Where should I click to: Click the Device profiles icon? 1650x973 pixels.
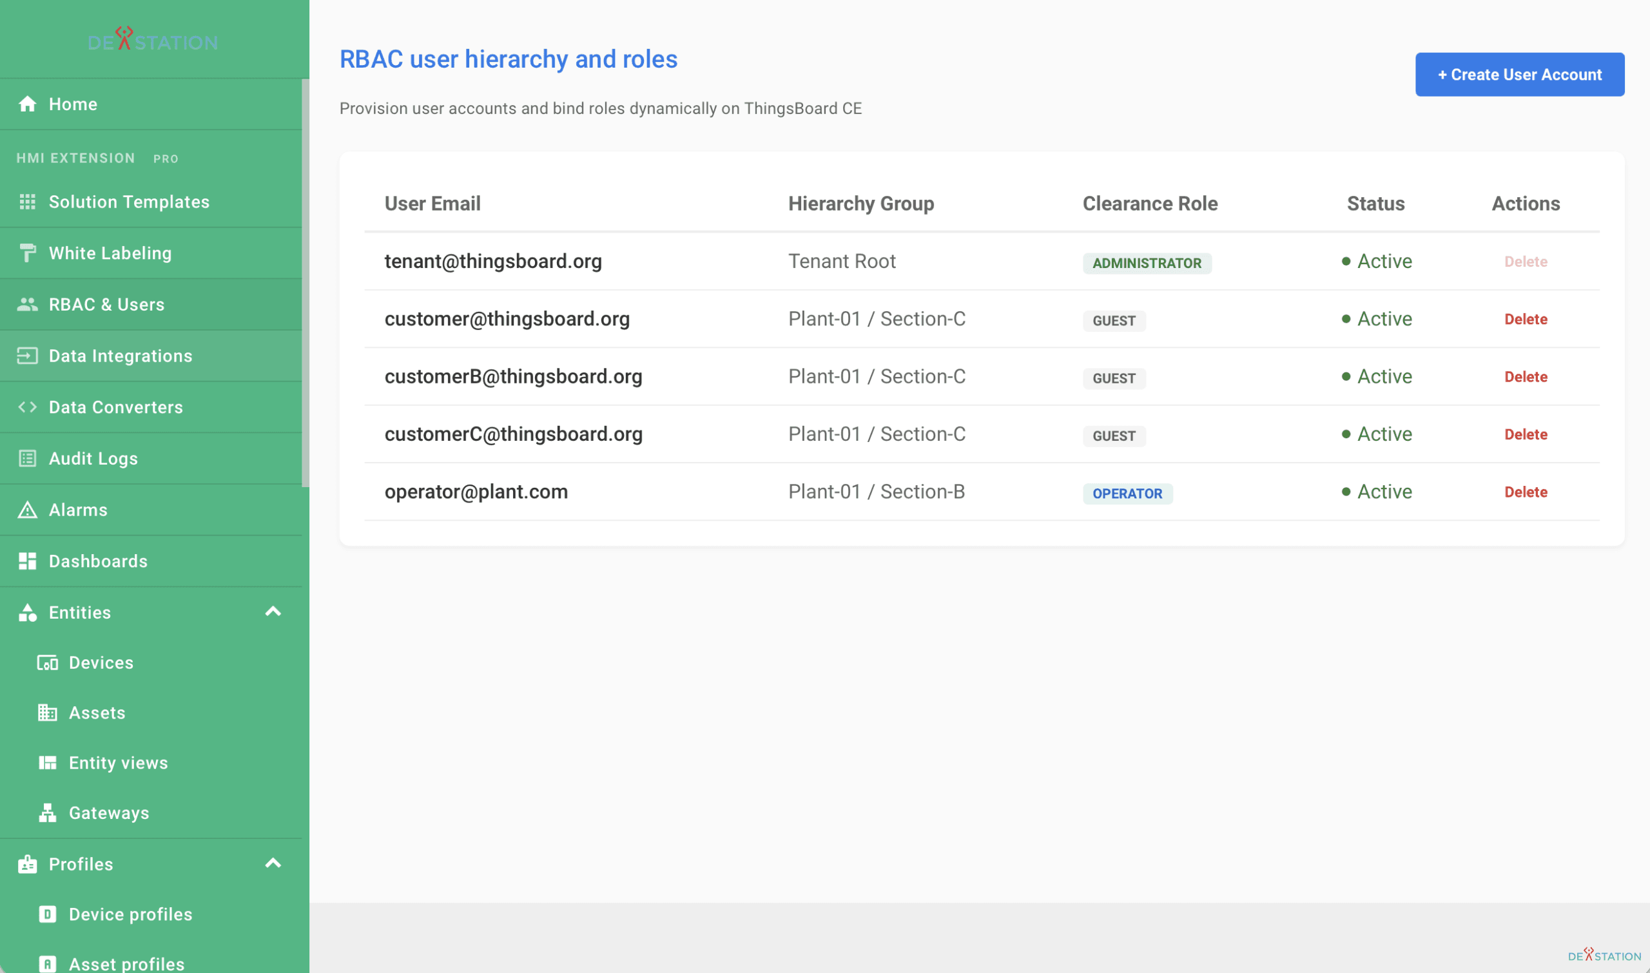pos(47,913)
